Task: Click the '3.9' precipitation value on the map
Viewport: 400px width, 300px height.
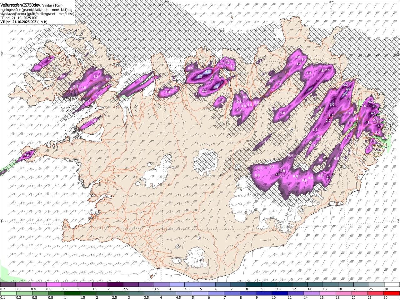Action: point(374,106)
